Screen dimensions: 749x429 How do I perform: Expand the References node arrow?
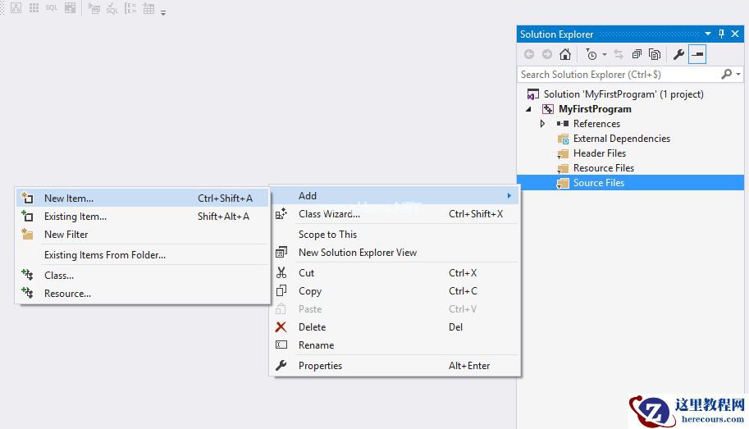click(x=542, y=124)
